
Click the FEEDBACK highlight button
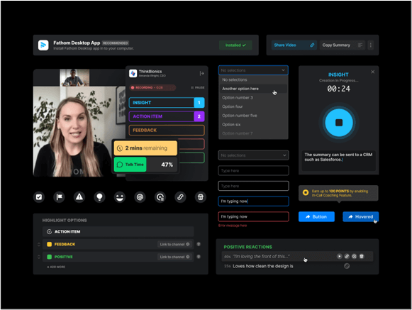(167, 130)
